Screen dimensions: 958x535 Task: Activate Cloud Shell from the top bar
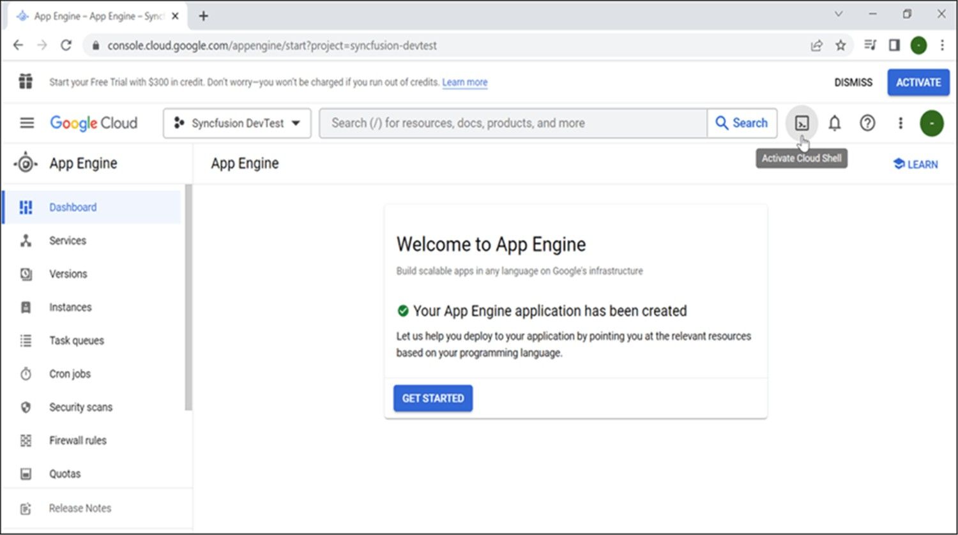coord(802,123)
